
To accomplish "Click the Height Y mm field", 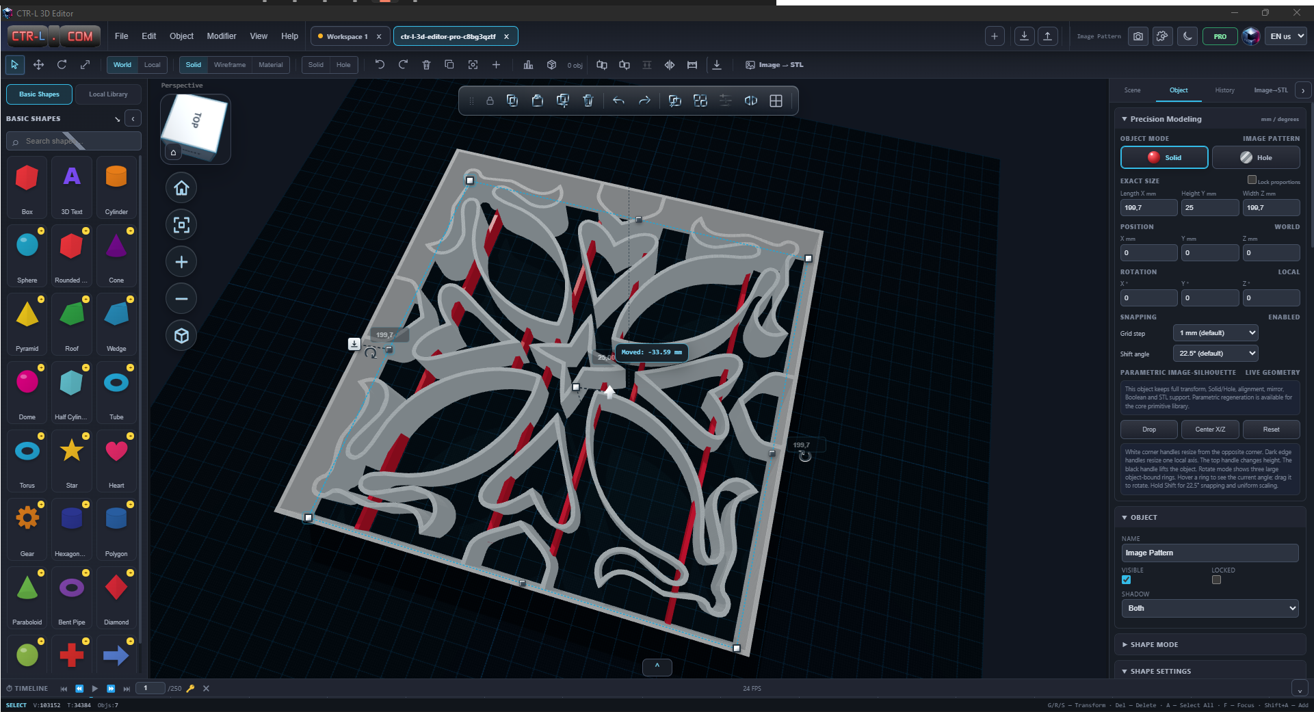I will point(1209,208).
